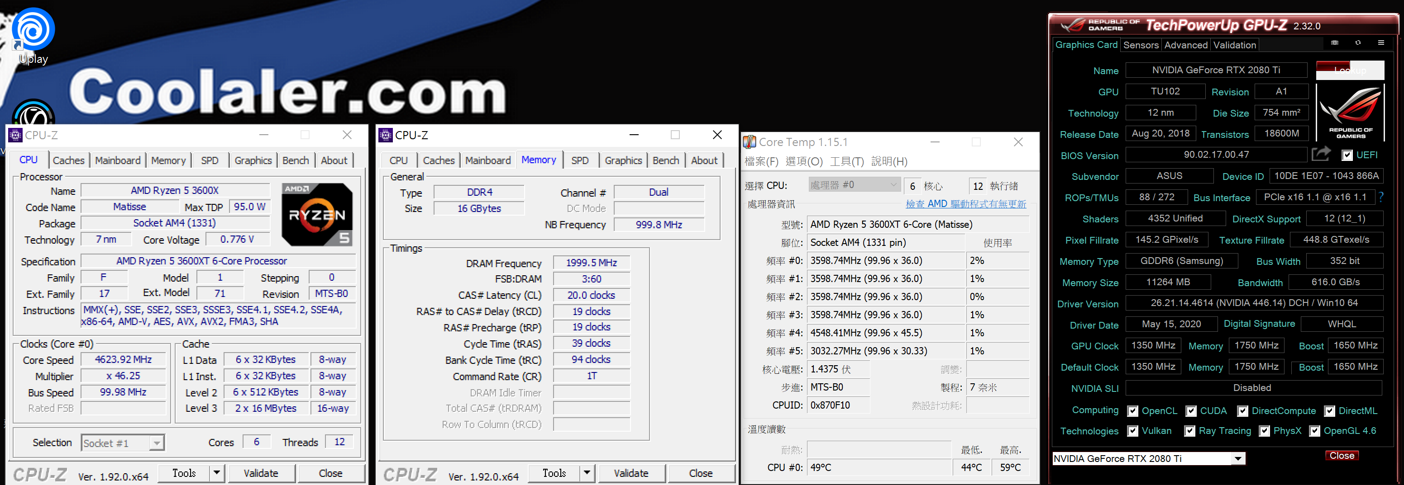
Task: Click the Core Voltage value 0.776 V
Action: point(237,240)
